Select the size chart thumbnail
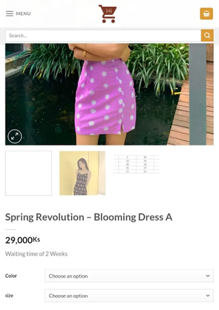219x310 pixels. coord(136,164)
